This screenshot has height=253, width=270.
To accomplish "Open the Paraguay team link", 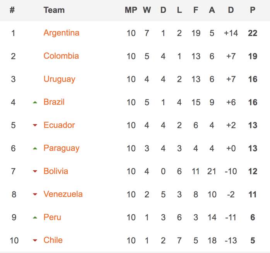I will point(62,148).
